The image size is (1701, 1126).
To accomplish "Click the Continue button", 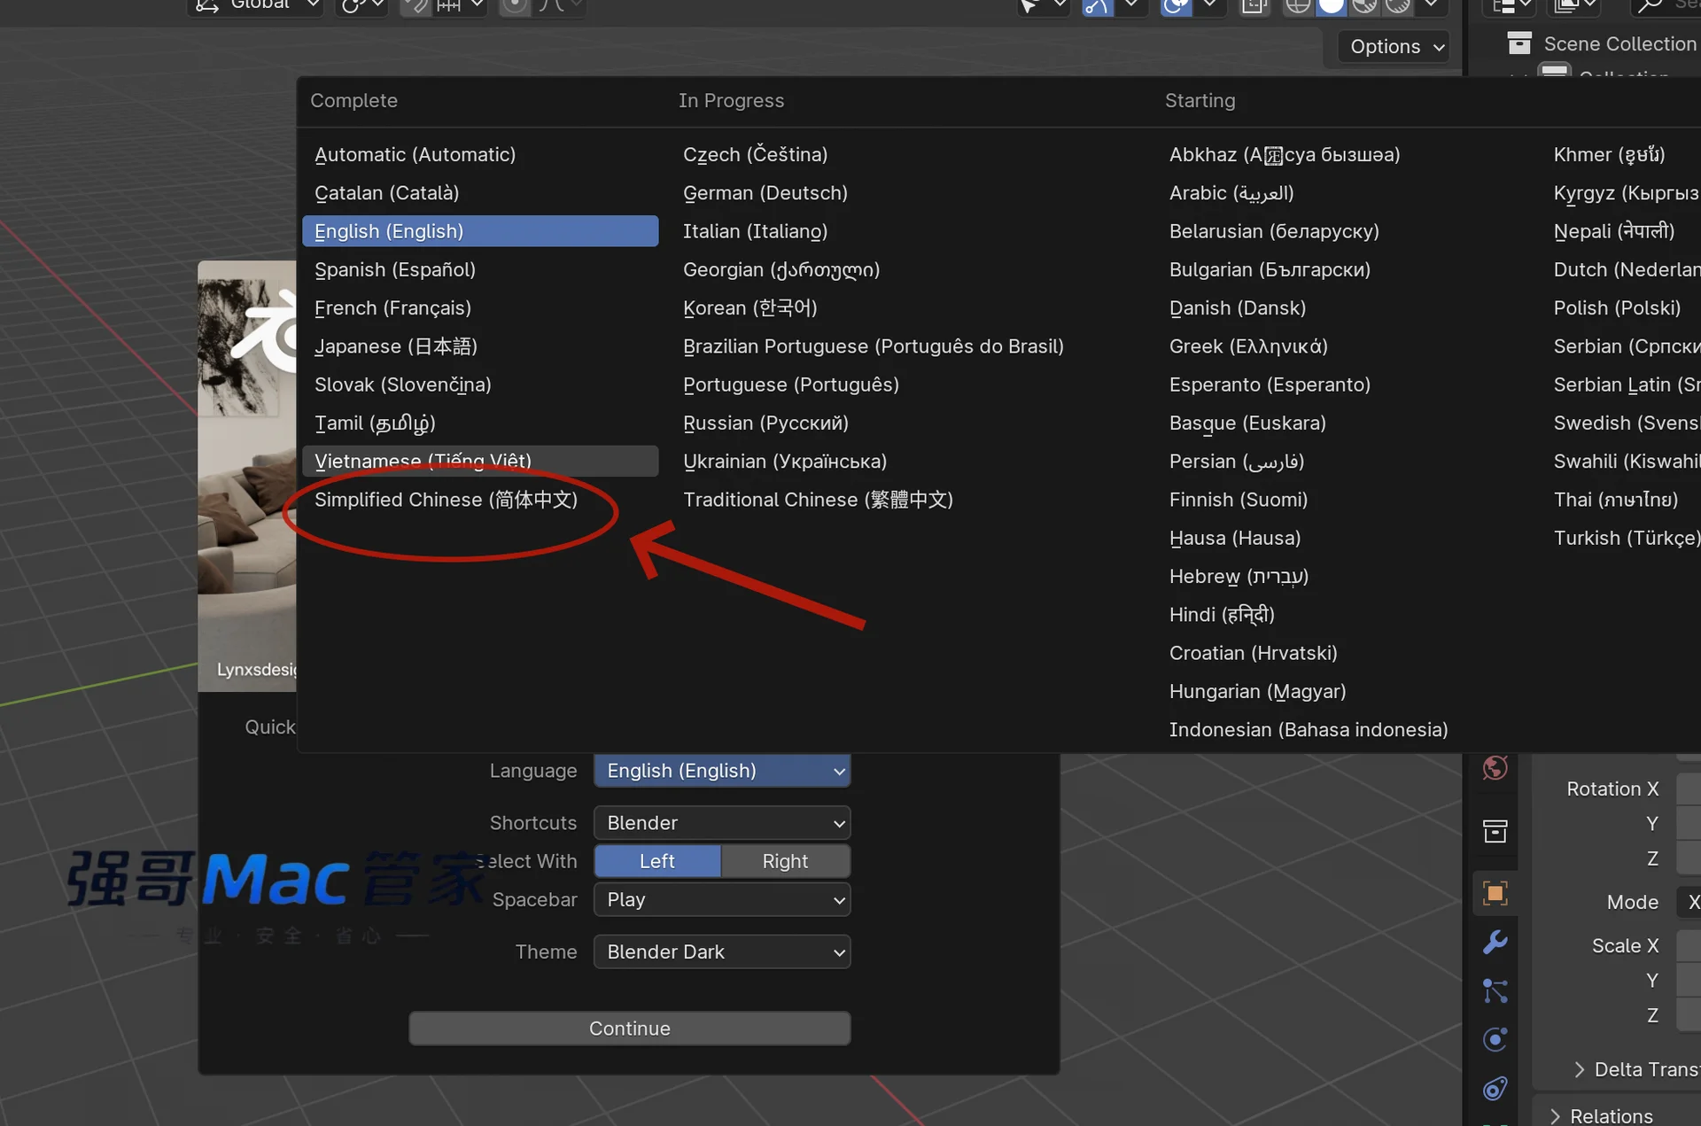I will coord(630,1029).
